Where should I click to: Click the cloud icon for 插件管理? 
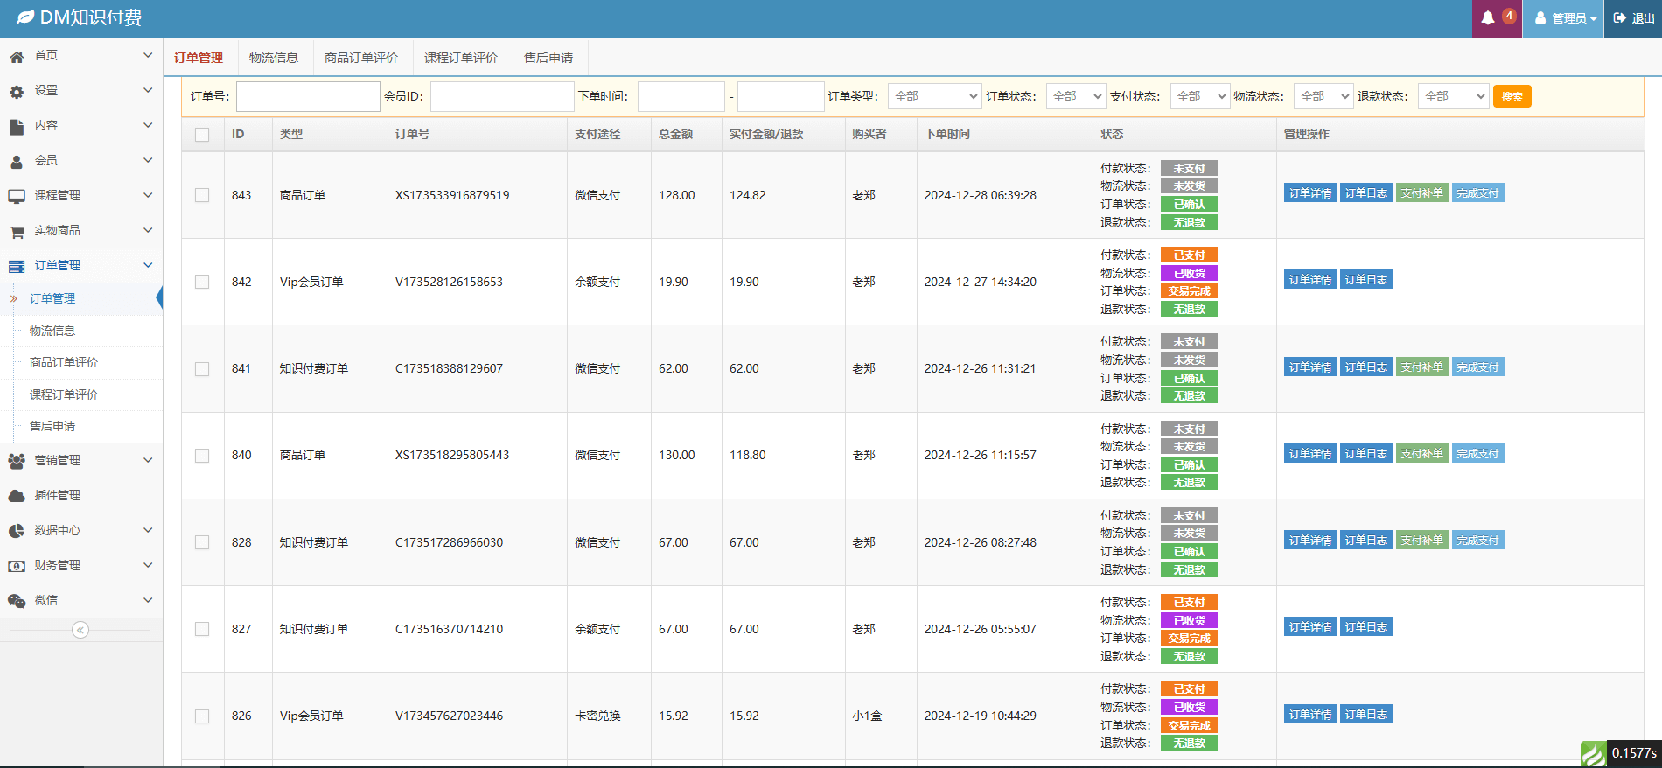click(x=17, y=496)
